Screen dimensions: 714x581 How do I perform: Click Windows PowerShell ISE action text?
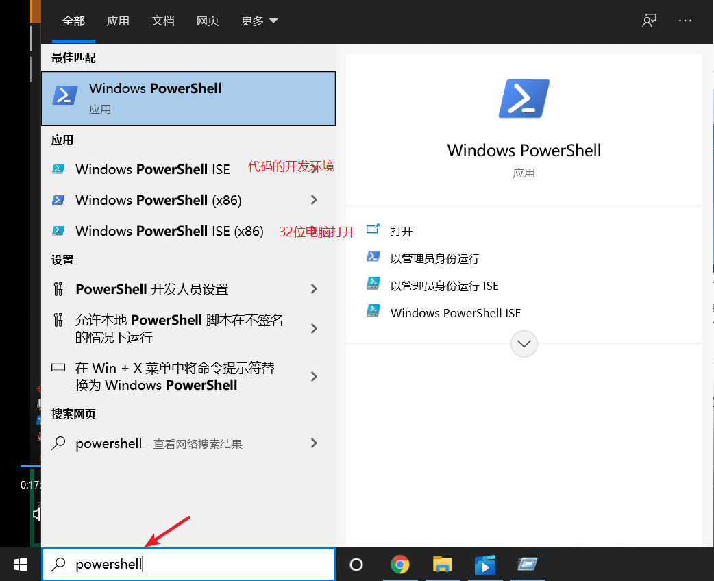[x=456, y=313]
